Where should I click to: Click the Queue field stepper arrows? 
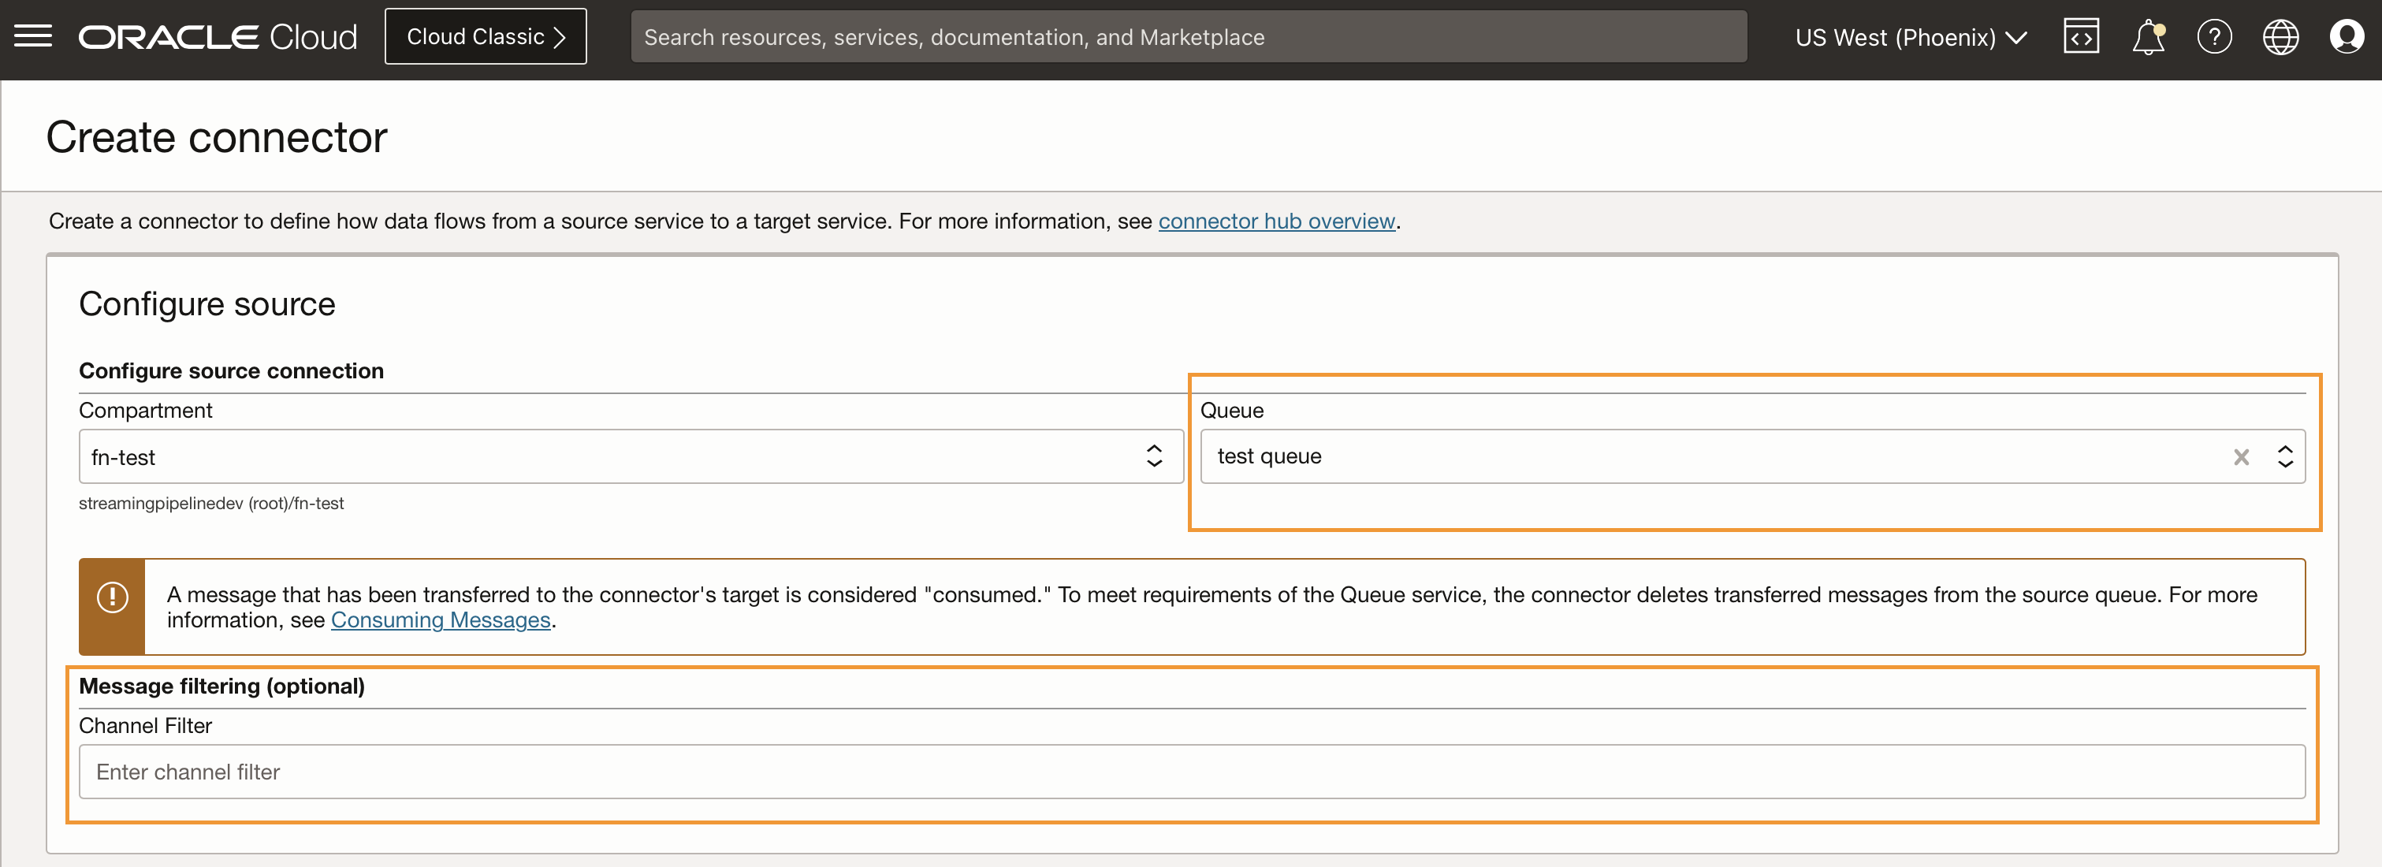(x=2285, y=456)
